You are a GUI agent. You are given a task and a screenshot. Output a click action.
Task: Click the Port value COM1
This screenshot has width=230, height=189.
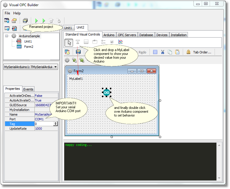pyautogui.click(x=39, y=119)
